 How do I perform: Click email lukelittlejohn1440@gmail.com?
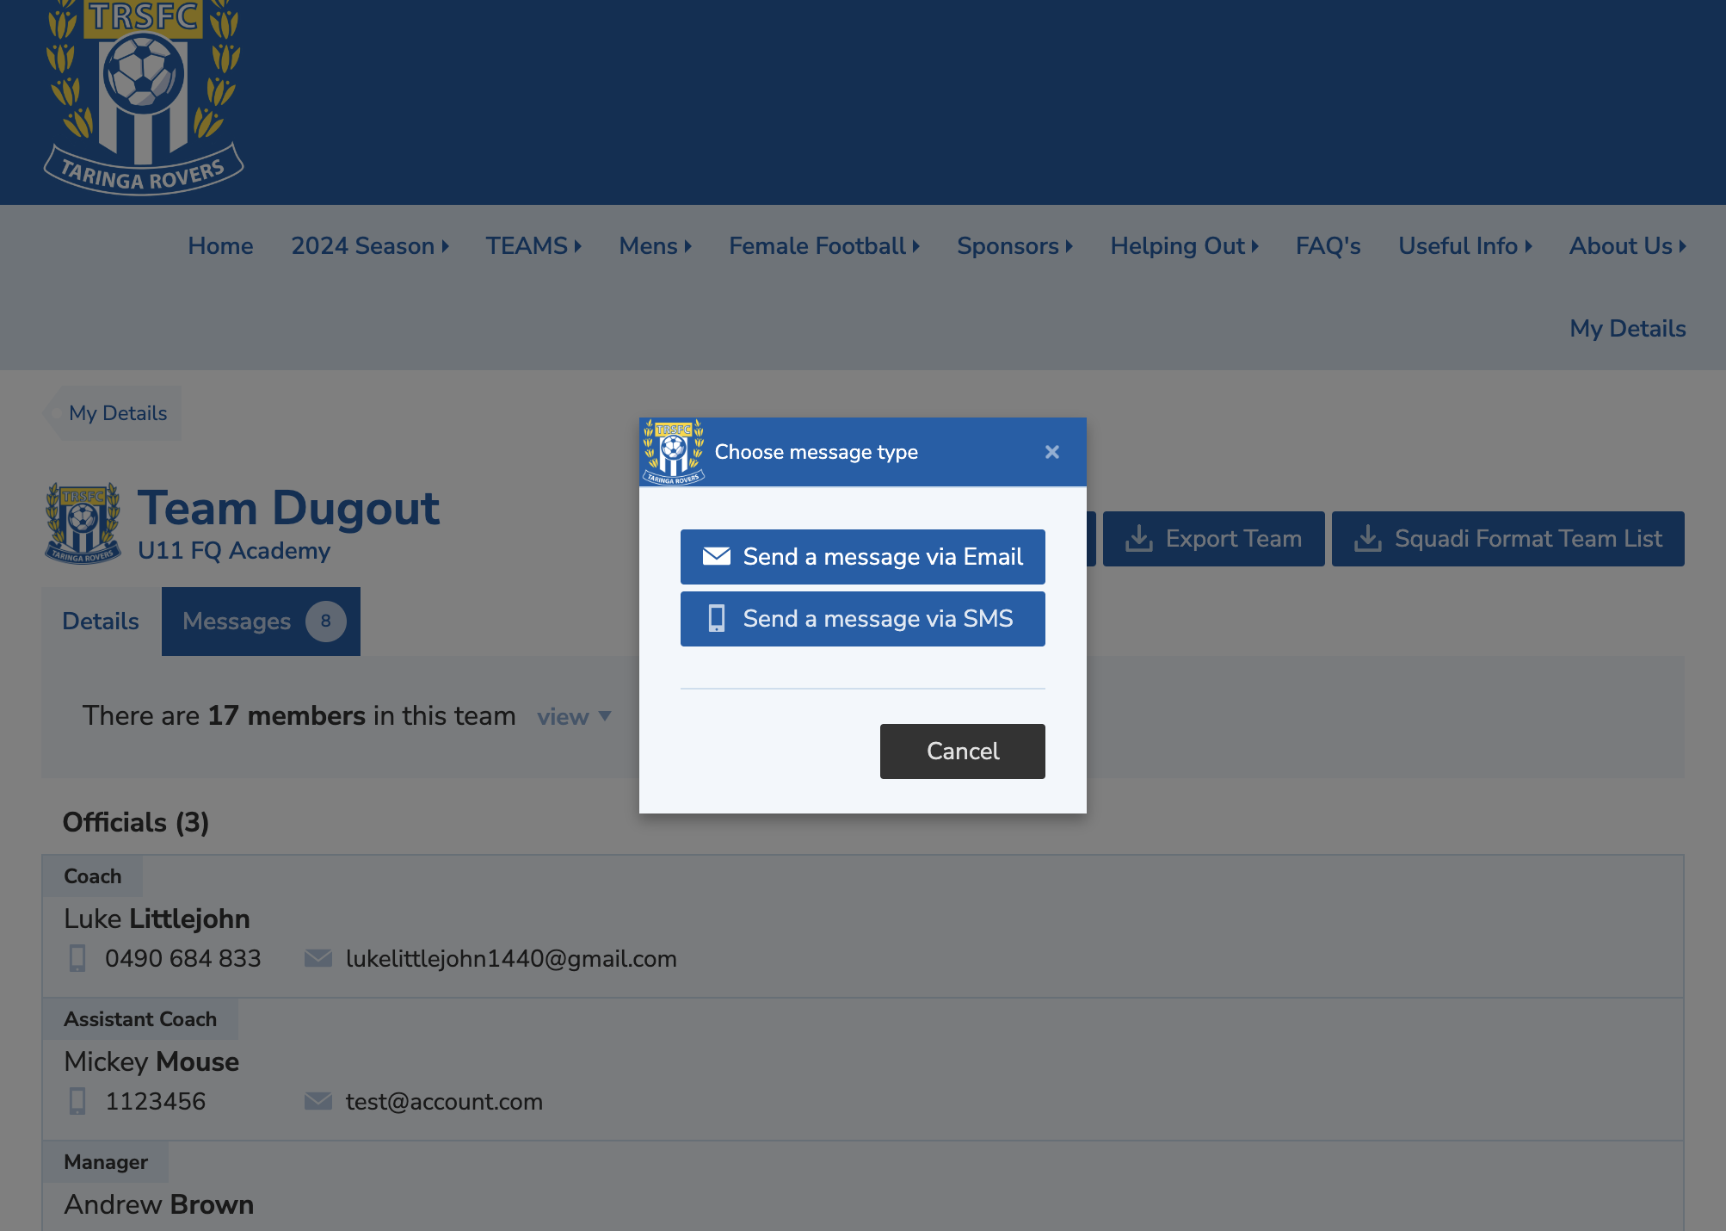[511, 959]
